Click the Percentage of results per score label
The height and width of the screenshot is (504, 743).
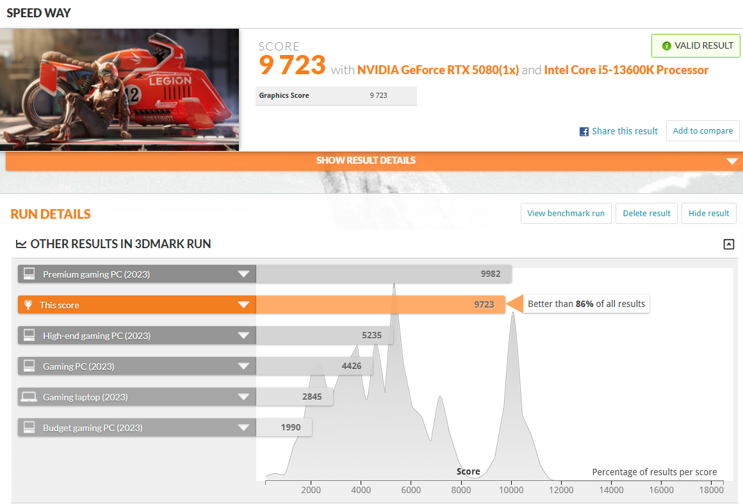click(655, 472)
